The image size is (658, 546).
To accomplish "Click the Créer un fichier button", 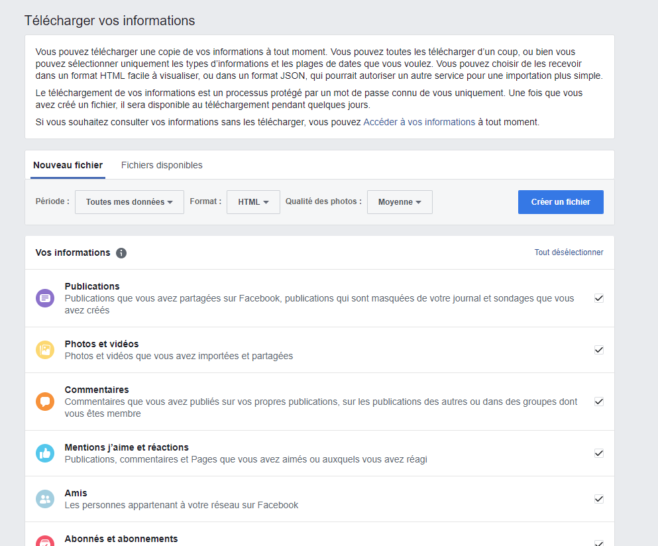I will point(561,202).
